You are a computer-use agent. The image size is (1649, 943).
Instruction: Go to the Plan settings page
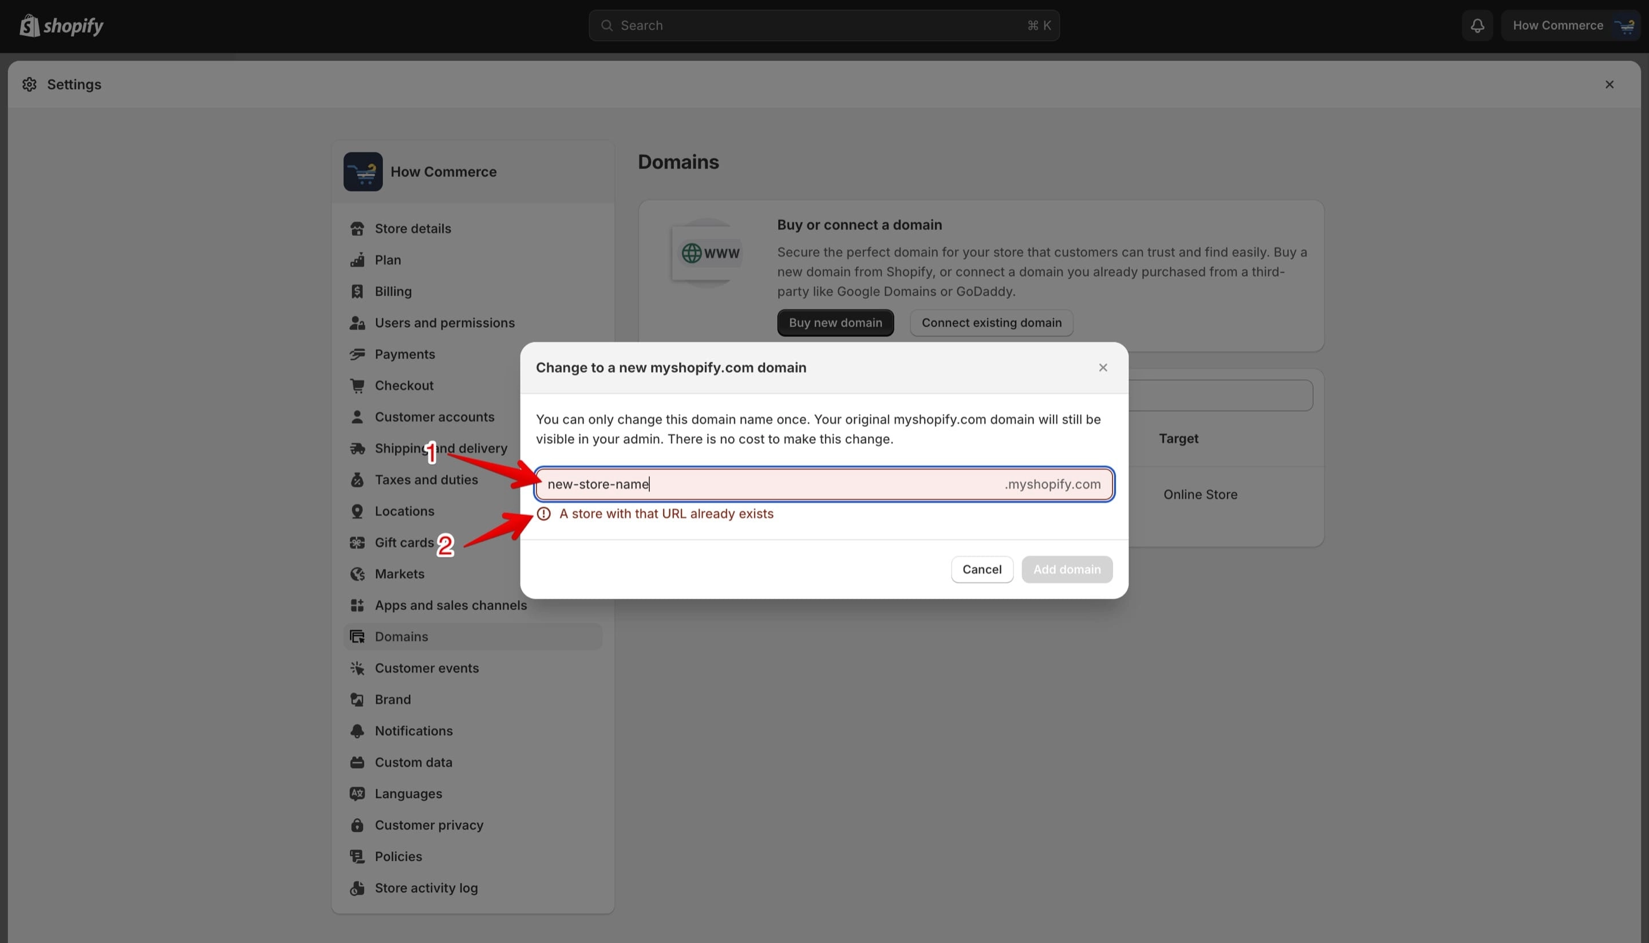pyautogui.click(x=473, y=260)
